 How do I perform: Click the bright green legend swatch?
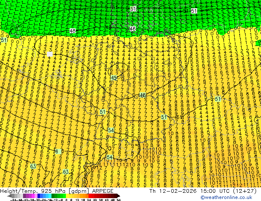point(64,196)
